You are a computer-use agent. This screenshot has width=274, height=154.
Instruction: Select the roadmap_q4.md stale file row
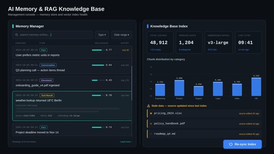[204, 134]
